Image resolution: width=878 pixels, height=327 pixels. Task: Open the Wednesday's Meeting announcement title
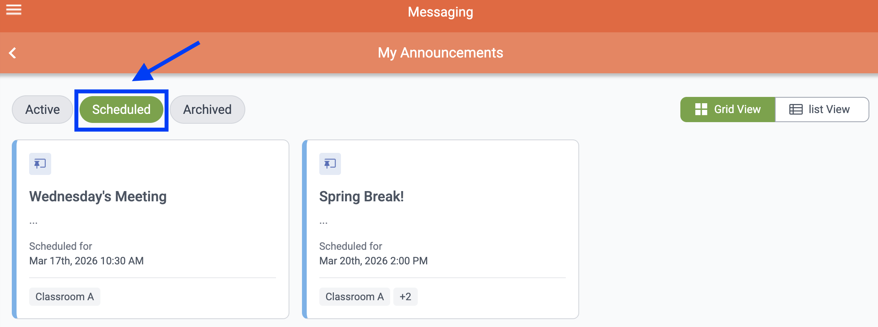(98, 196)
